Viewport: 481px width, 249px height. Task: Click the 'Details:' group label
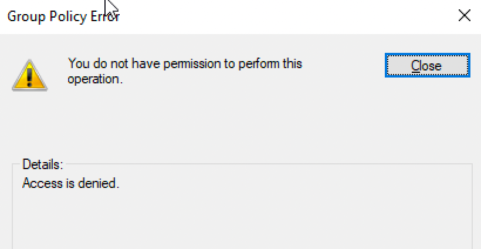(43, 164)
